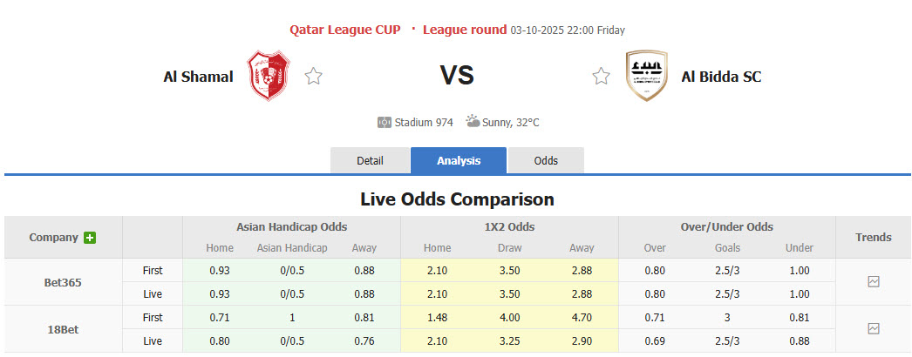Select the 18Bet company row label
This screenshot has width=912, height=357.
coord(63,328)
